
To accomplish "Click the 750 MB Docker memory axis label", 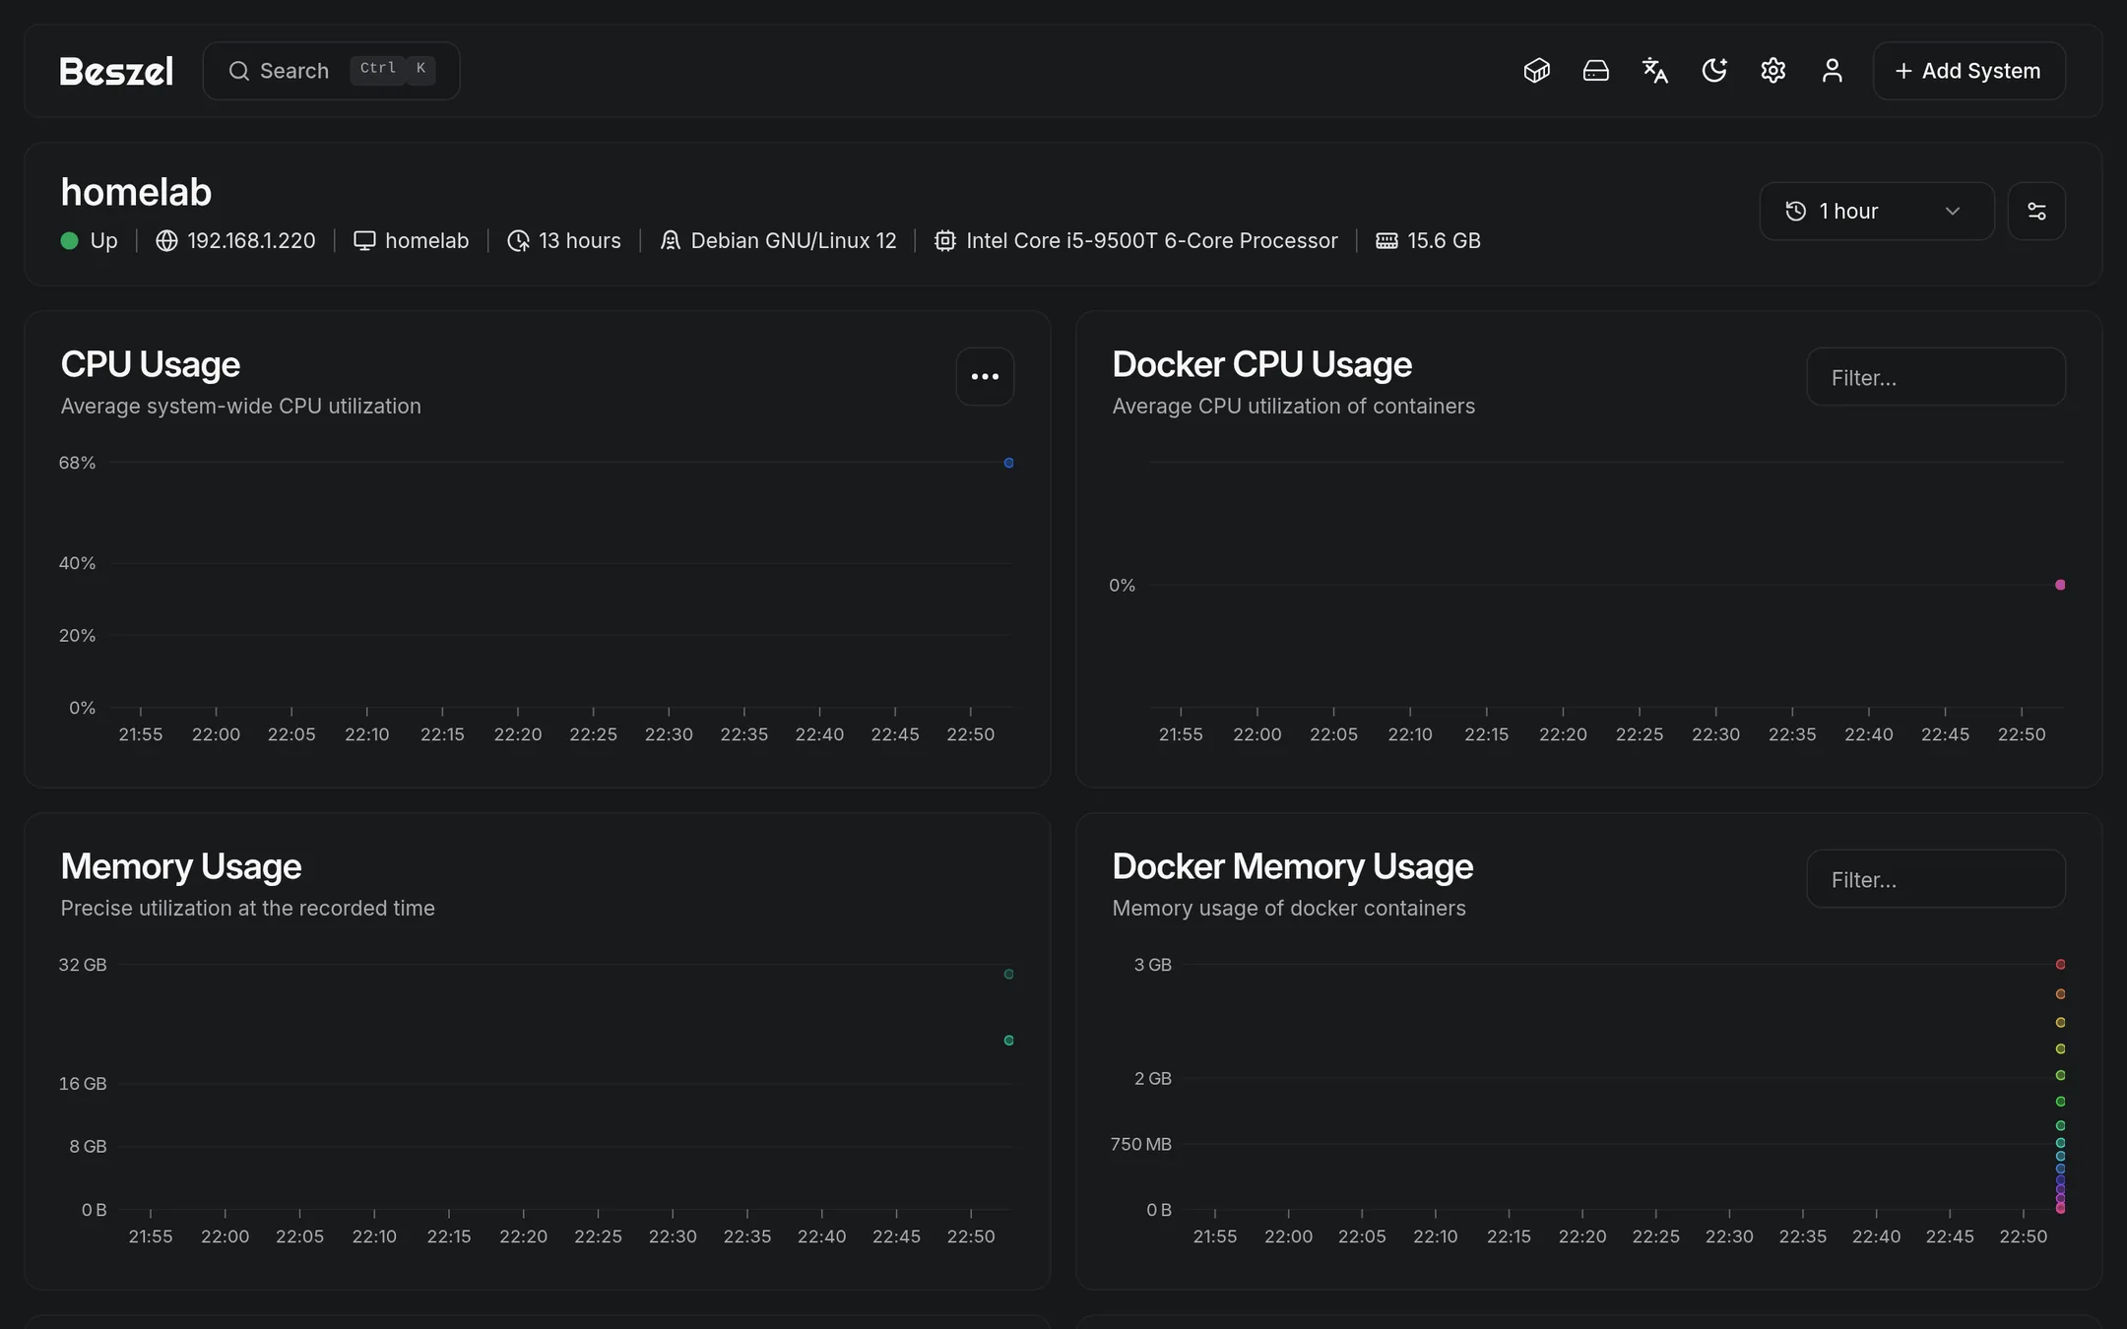I will [1140, 1144].
